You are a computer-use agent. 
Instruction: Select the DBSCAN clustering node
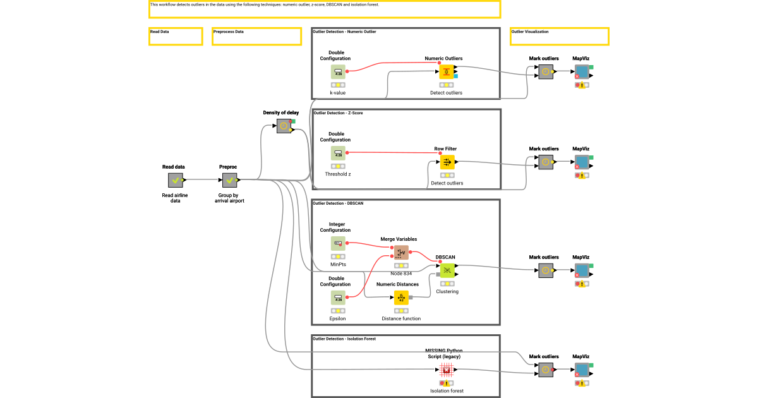pos(447,270)
